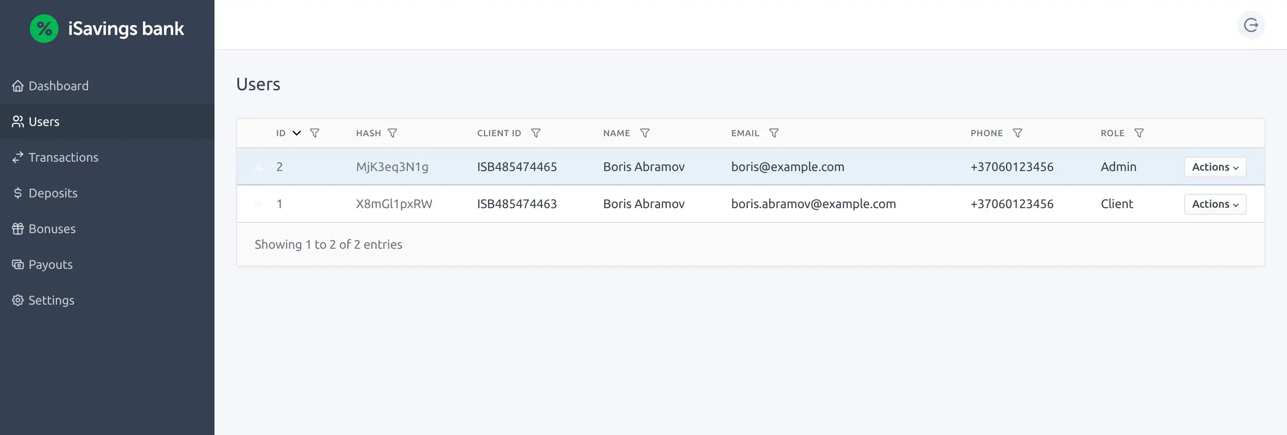The width and height of the screenshot is (1287, 435).
Task: Click the Email column header
Action: pos(745,134)
